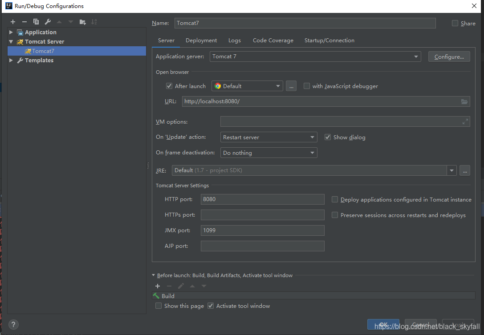The height and width of the screenshot is (335, 484).
Task: Move Before launch task up
Action: coord(192,286)
